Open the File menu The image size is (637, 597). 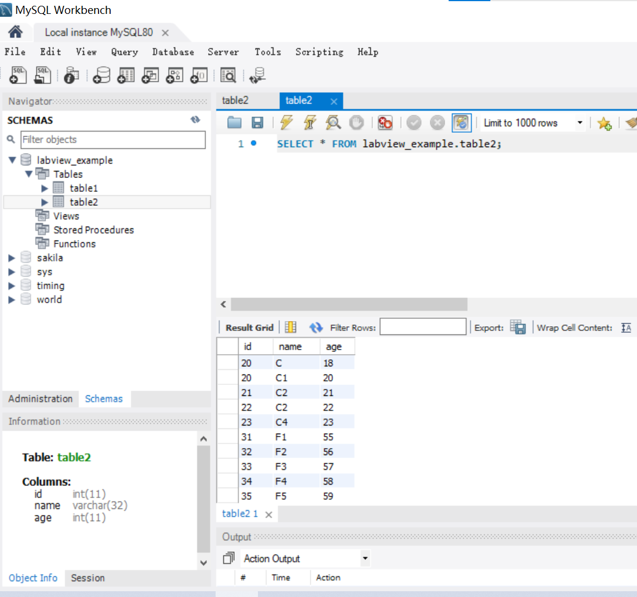pyautogui.click(x=15, y=52)
